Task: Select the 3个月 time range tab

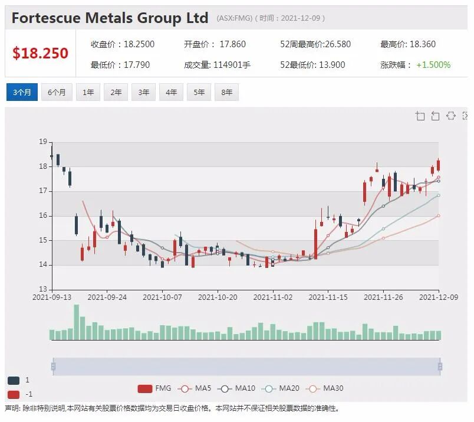Action: pos(22,92)
